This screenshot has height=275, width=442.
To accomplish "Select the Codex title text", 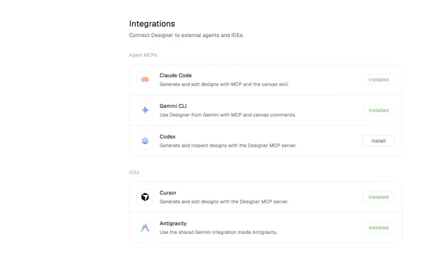I will (168, 137).
